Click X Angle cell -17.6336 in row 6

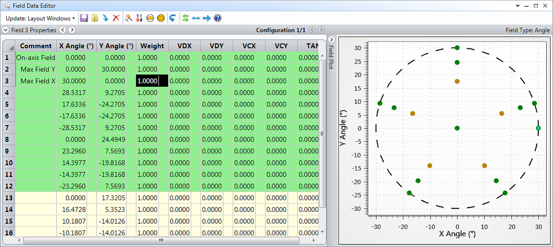click(76, 116)
